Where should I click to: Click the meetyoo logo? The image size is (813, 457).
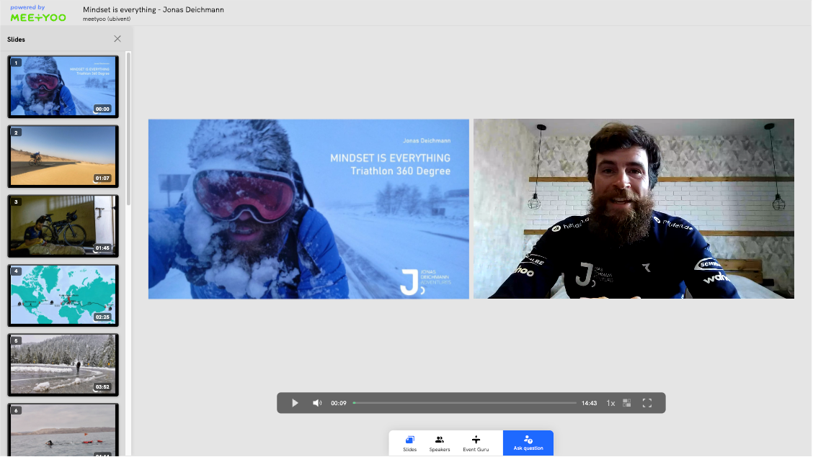click(37, 16)
